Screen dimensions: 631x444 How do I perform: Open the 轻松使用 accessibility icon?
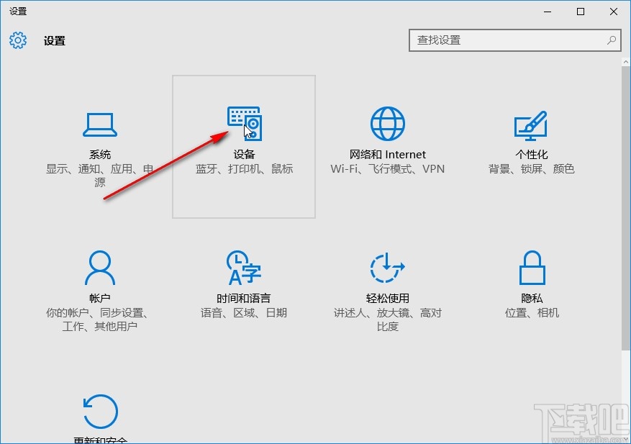(387, 268)
